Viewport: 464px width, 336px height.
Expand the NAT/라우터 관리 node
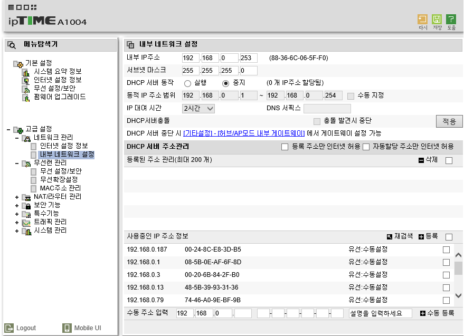pos(17,197)
